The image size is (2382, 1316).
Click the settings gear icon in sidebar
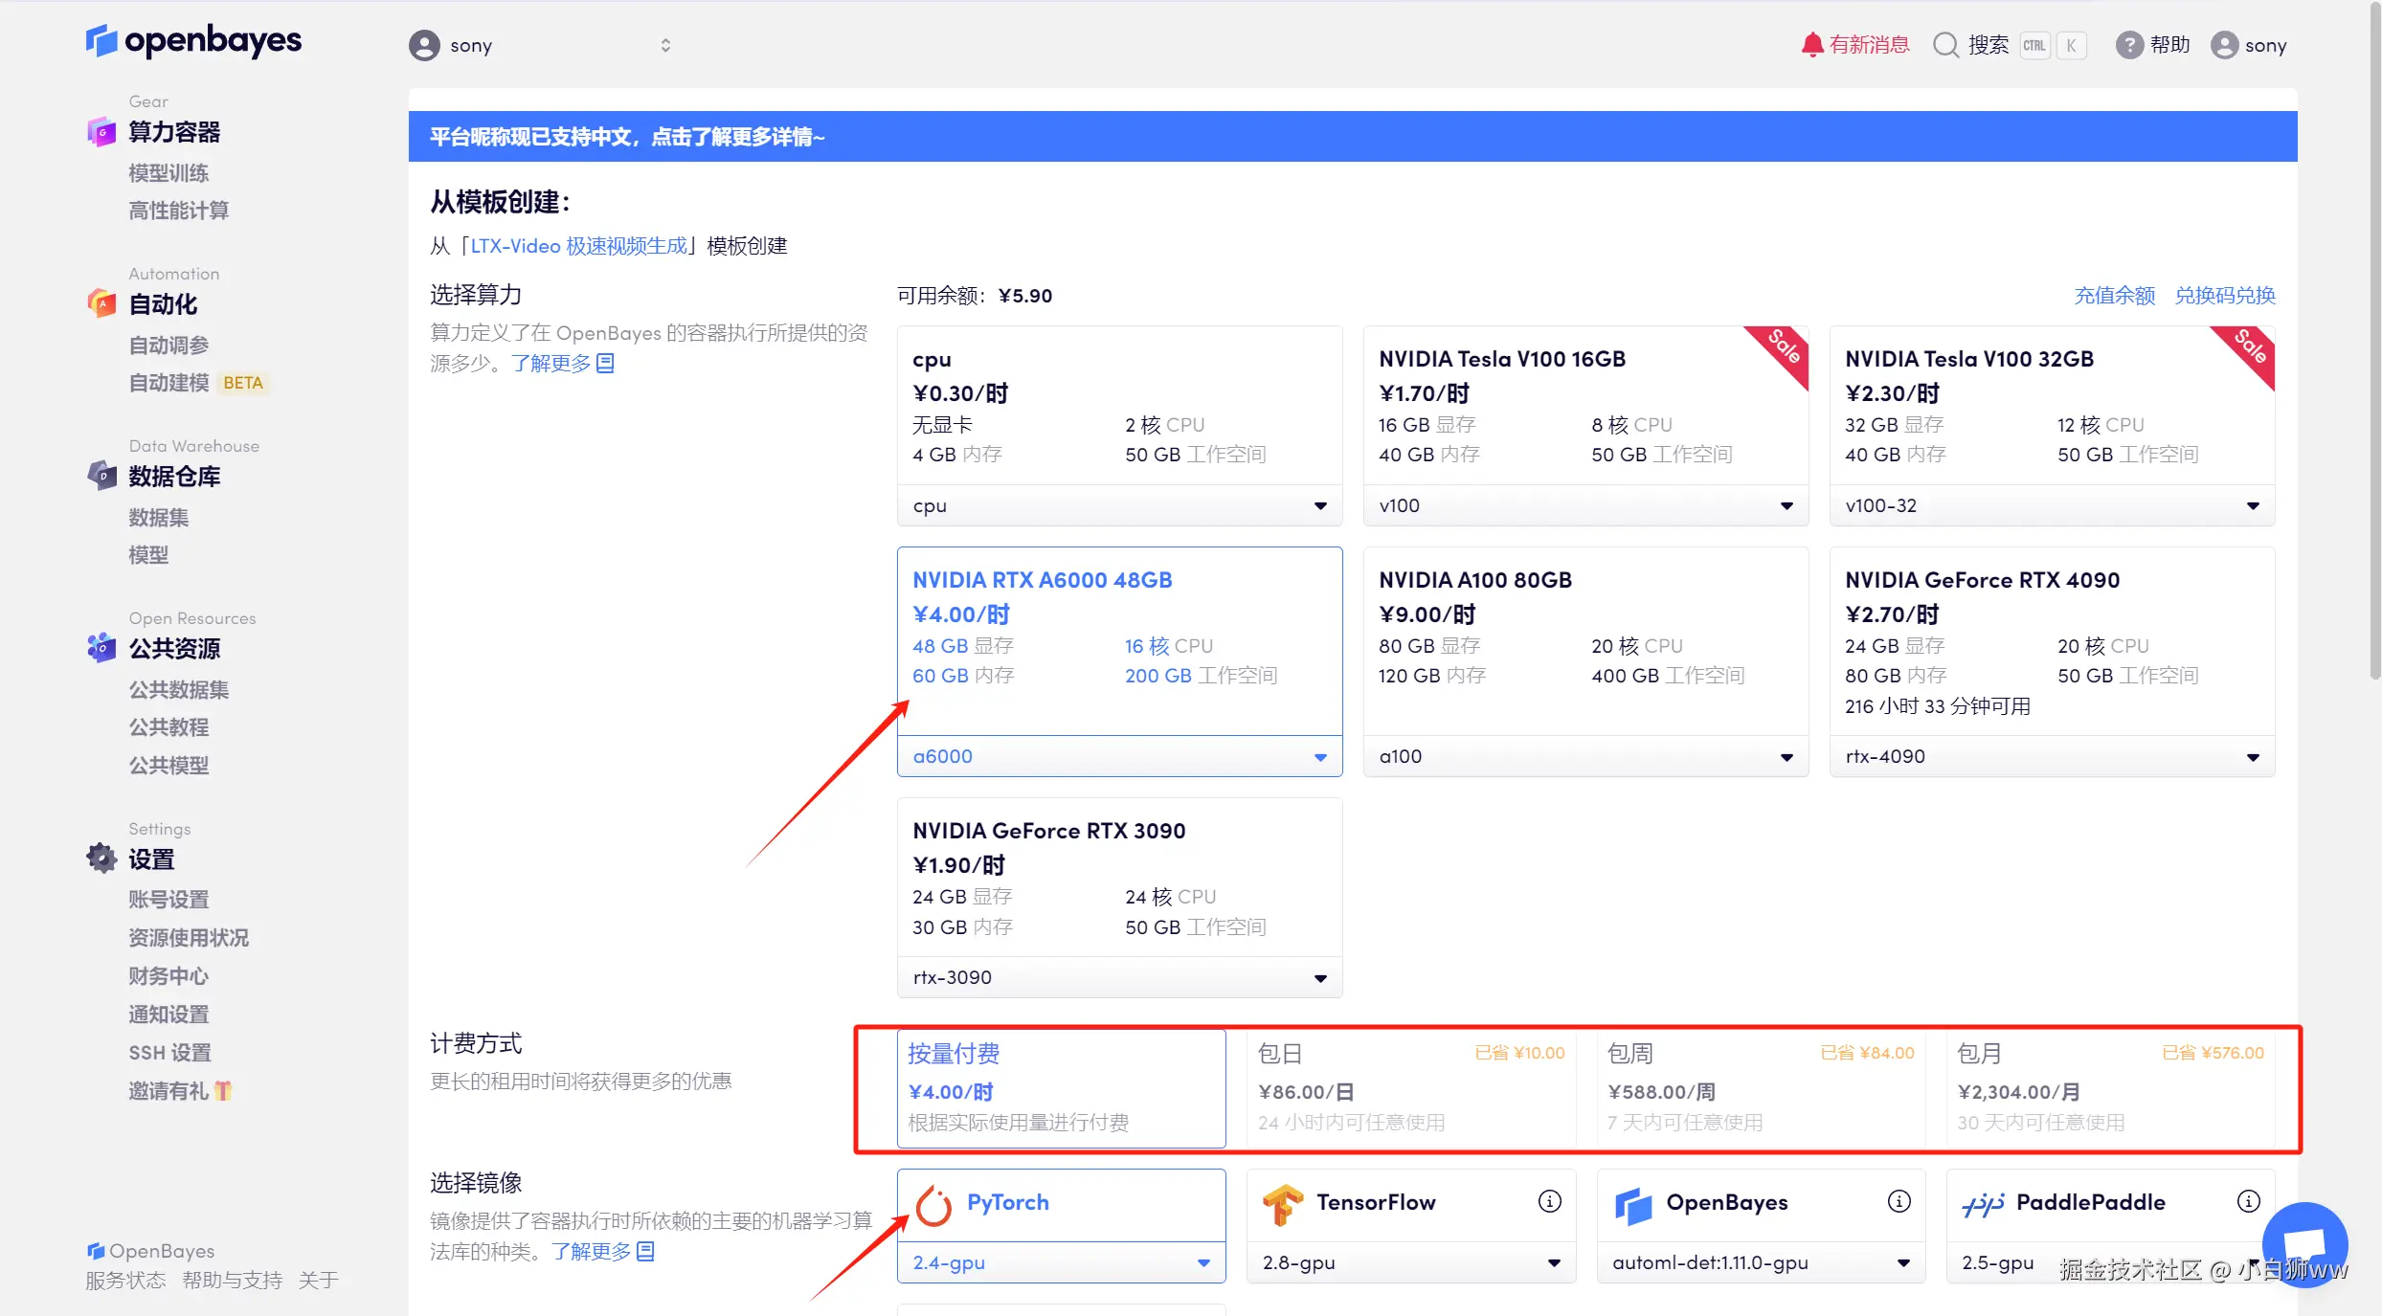pos(101,858)
